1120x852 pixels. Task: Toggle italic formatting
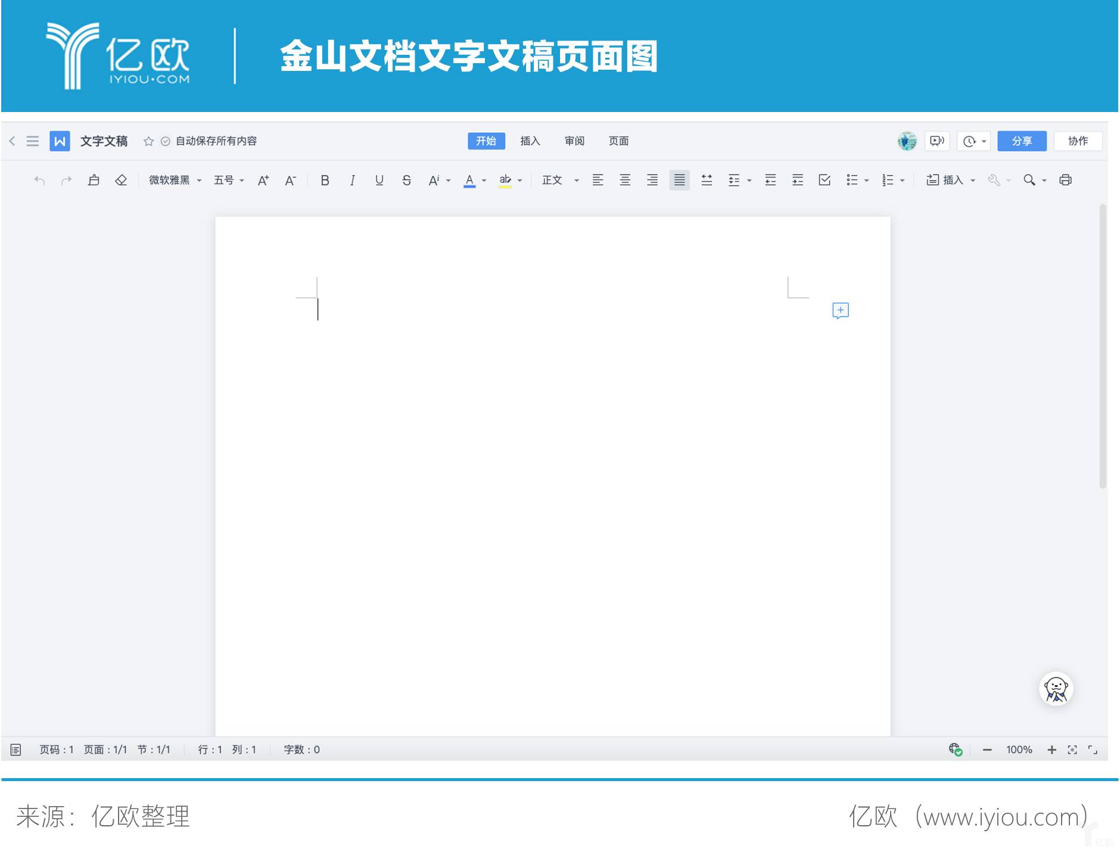[x=352, y=180]
